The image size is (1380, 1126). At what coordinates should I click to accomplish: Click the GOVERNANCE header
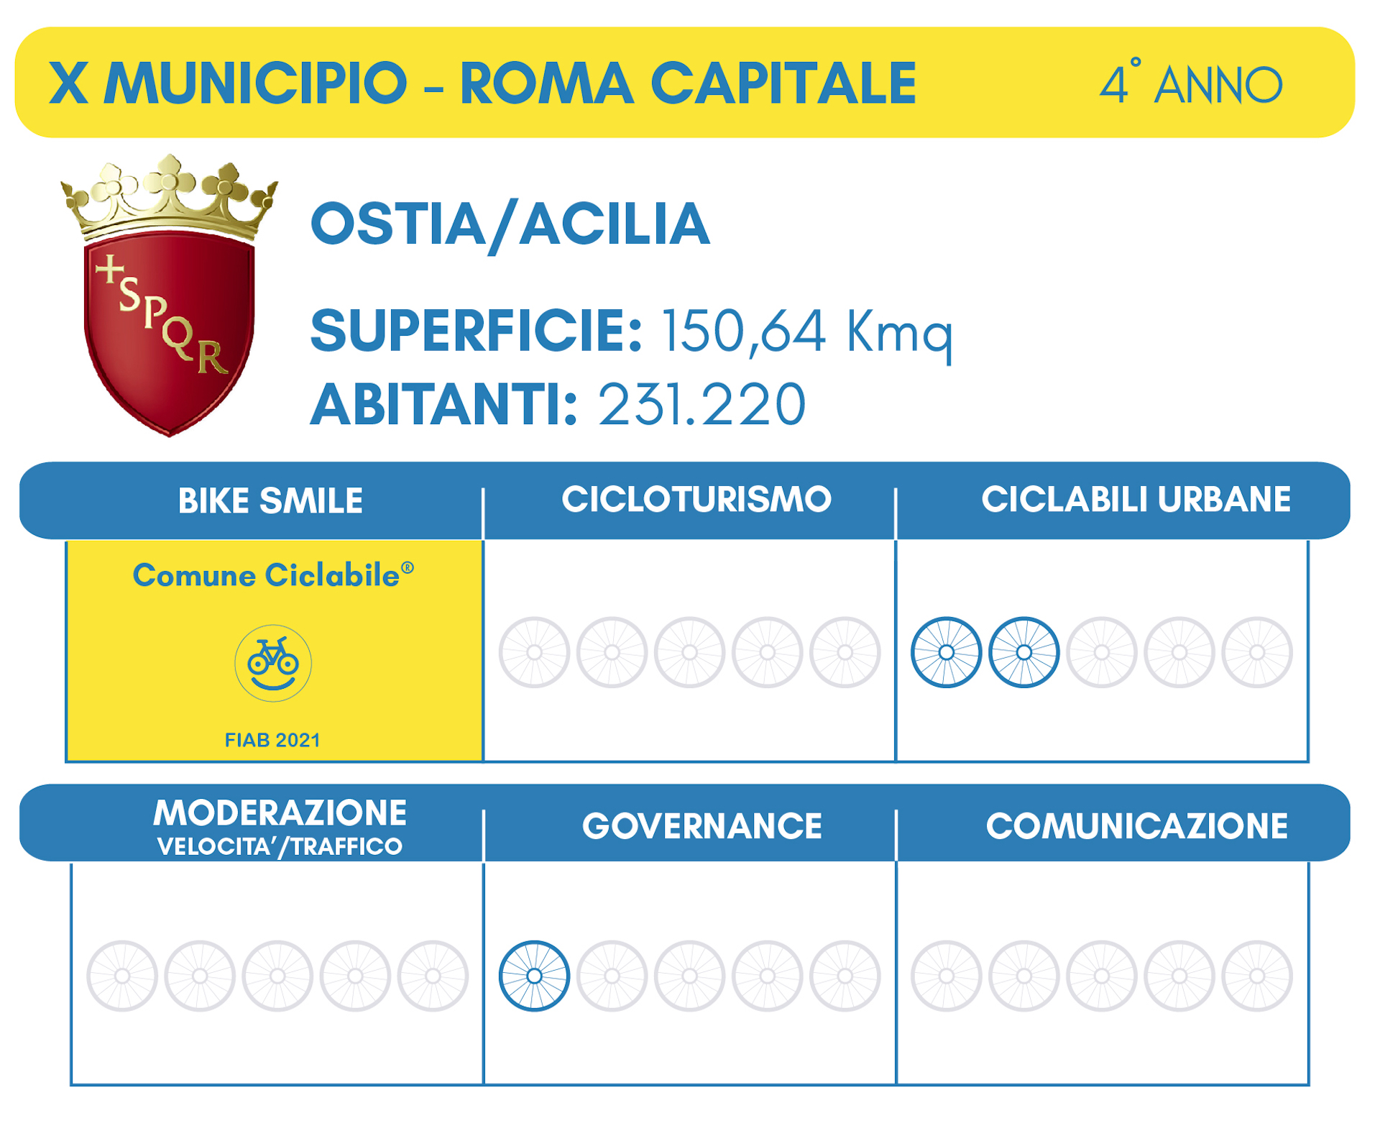[x=702, y=825]
